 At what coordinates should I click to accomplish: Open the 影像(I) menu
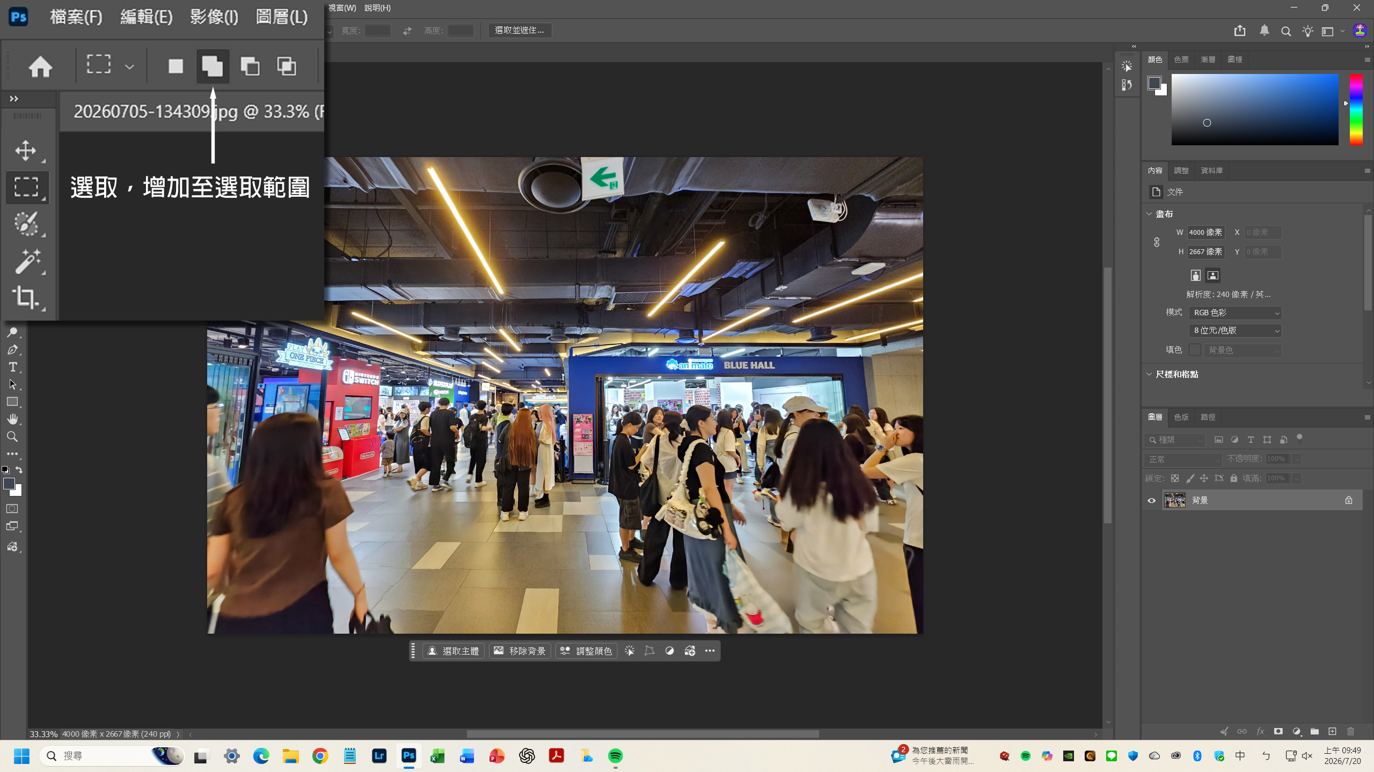click(x=214, y=17)
